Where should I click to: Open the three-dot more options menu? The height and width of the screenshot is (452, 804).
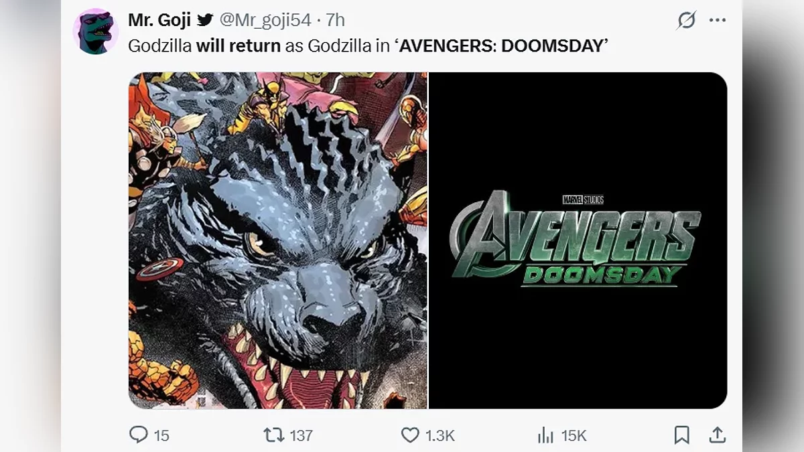[718, 21]
